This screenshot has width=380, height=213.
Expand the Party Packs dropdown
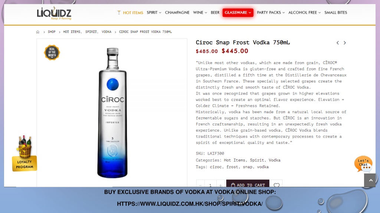click(x=271, y=13)
